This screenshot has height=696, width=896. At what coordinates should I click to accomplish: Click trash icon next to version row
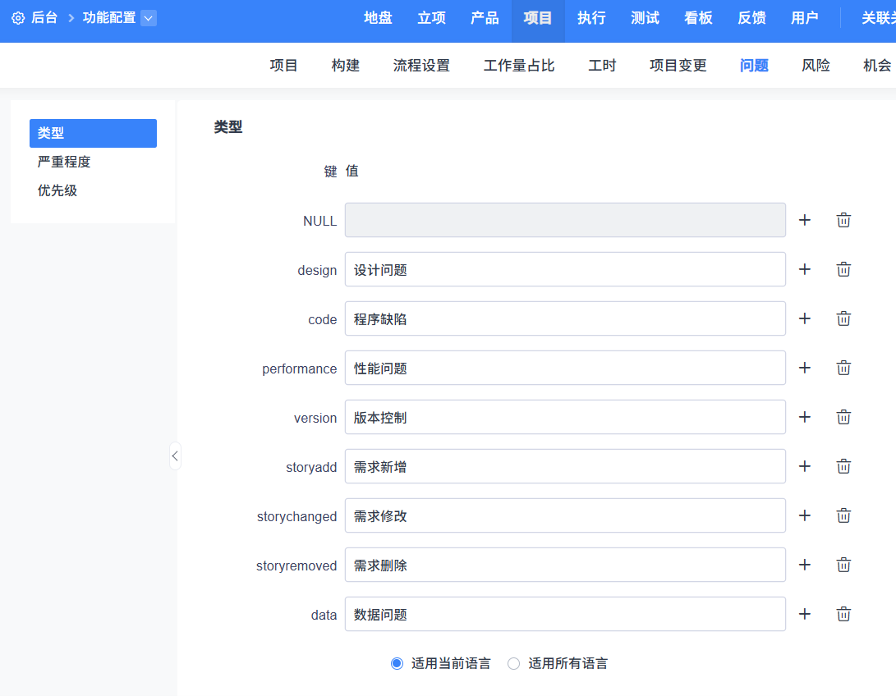click(x=843, y=417)
